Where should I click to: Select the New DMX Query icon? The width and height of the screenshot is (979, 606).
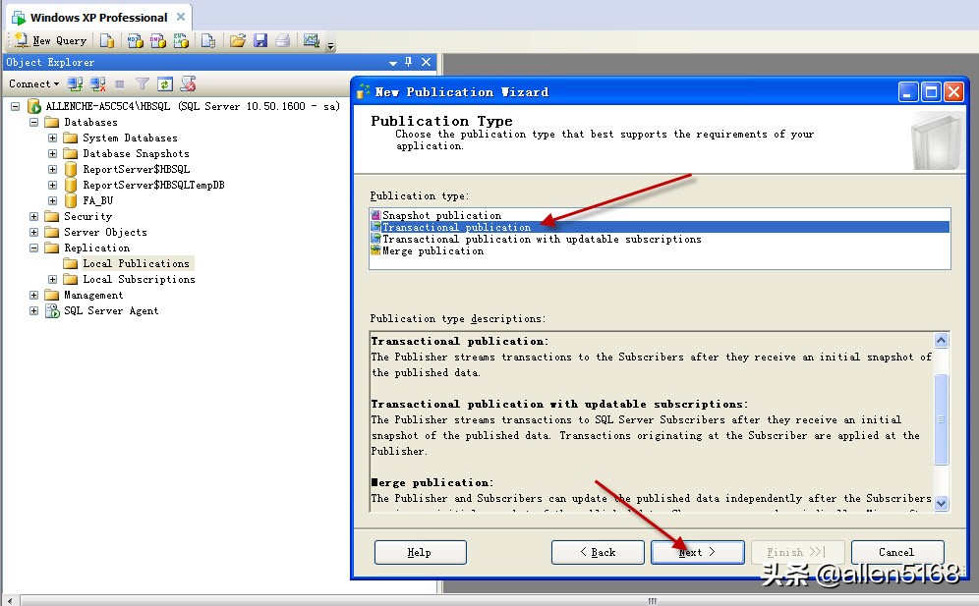(157, 40)
